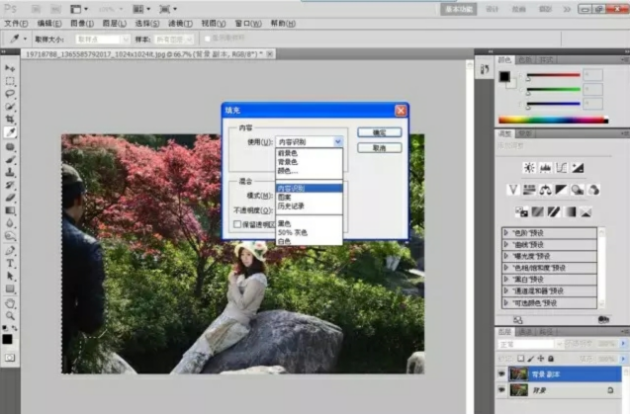Select the Clone Stamp tool
This screenshot has height=414, width=630.
pyautogui.click(x=10, y=173)
